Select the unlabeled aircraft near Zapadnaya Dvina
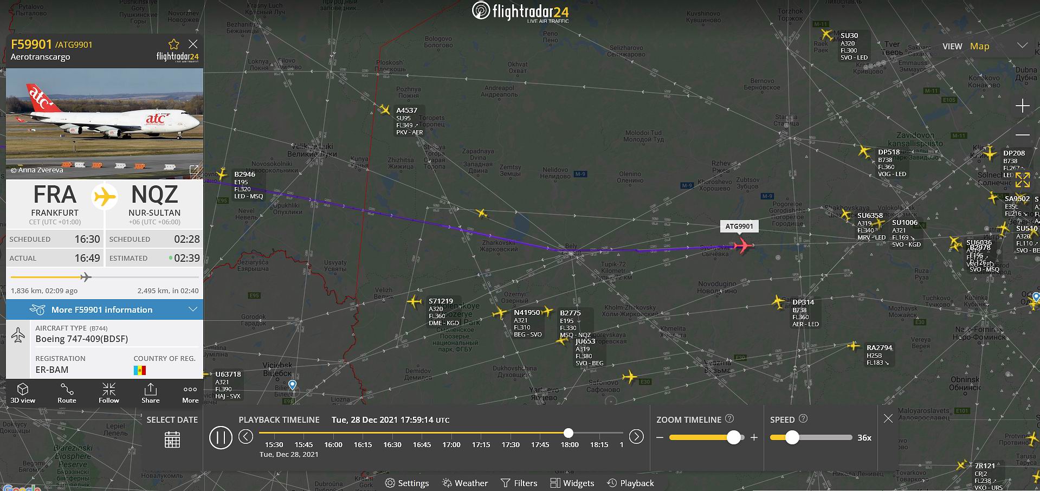 (481, 214)
